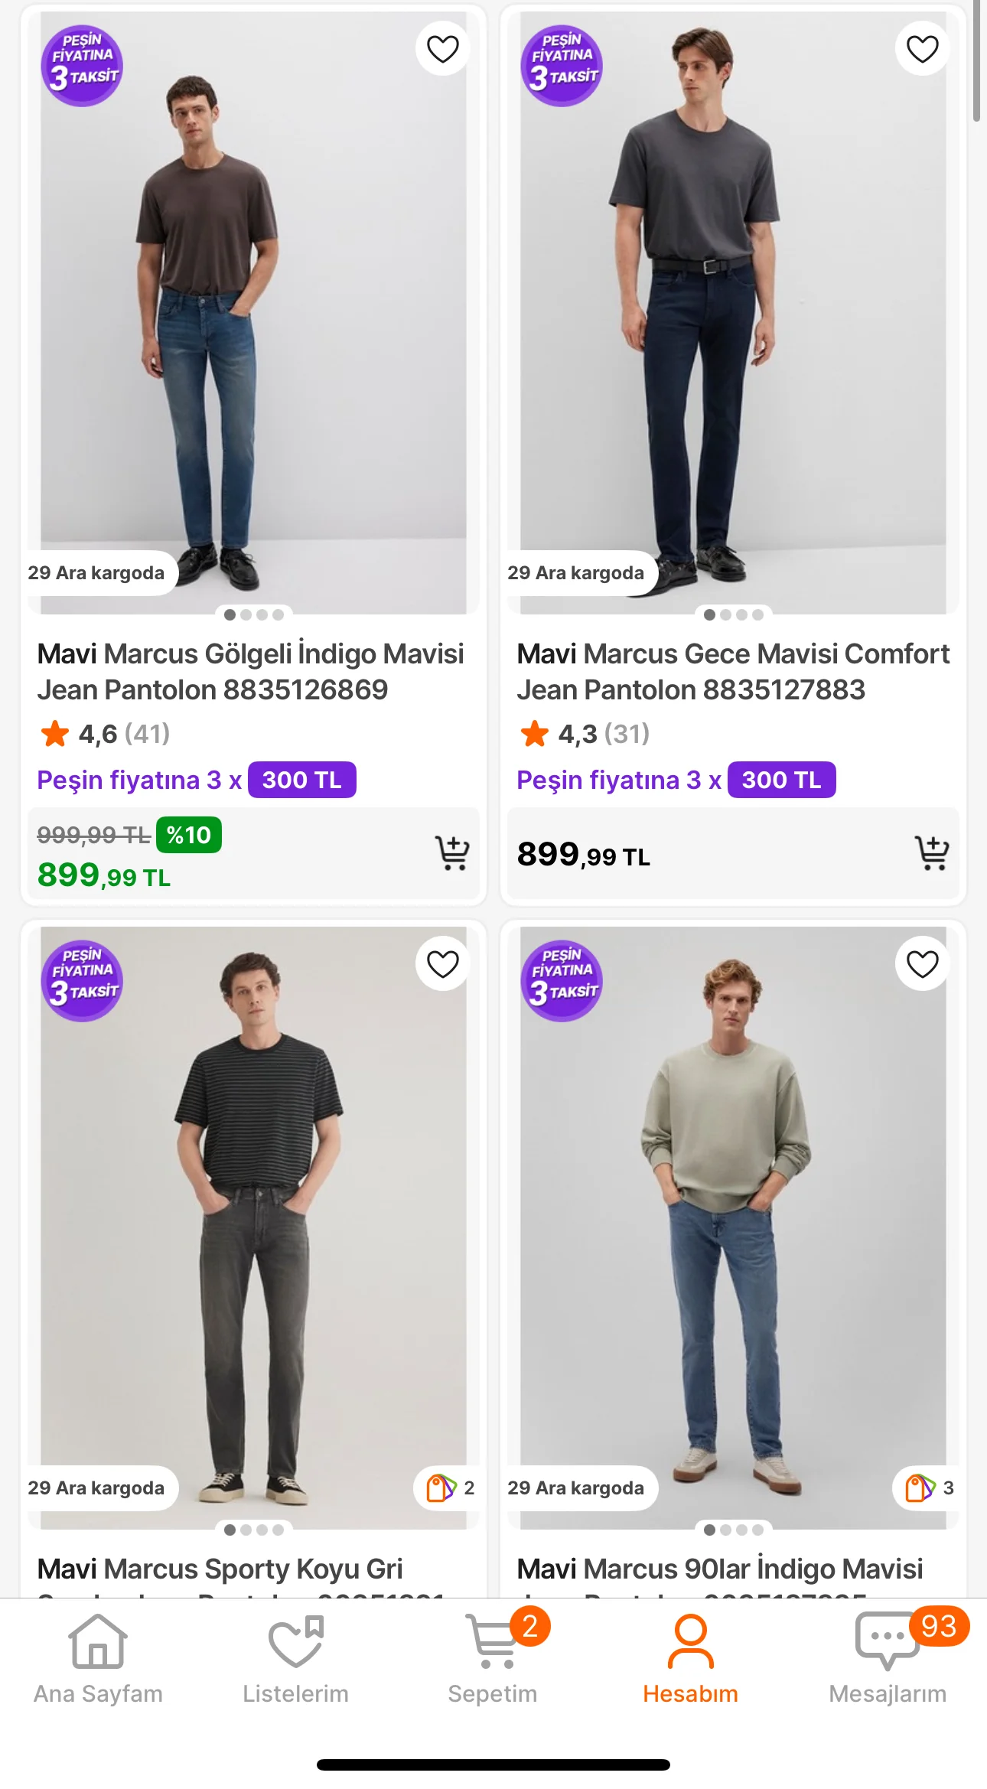Click image pagination dots under Gölgeli İndigo photo
Viewport: 987px width, 1789px height.
point(253,614)
